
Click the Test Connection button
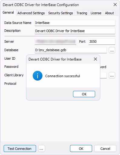tap(20, 149)
